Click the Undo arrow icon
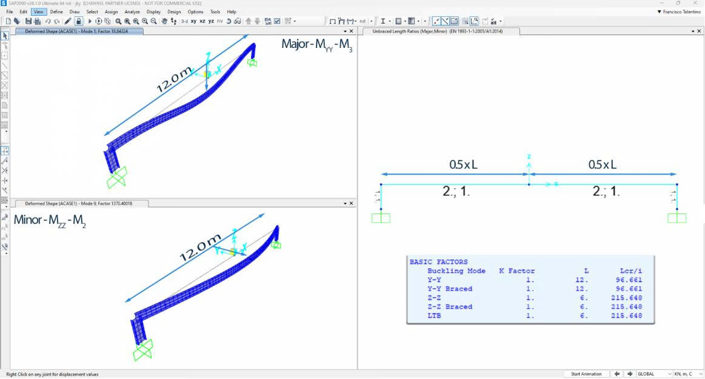The height and width of the screenshot is (379, 705). 48,21
